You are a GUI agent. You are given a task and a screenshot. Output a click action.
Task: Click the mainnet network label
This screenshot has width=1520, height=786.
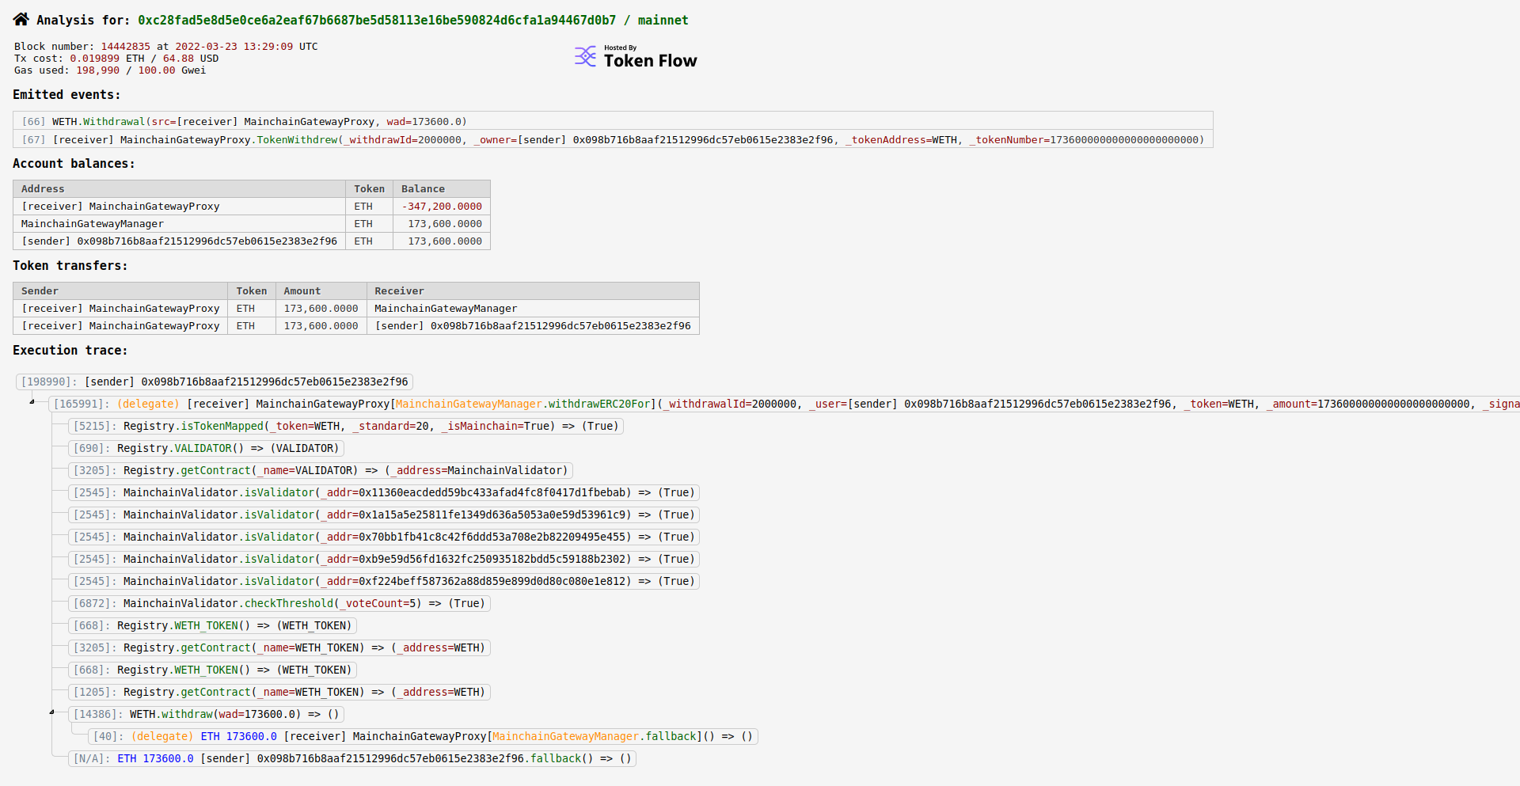(x=663, y=20)
